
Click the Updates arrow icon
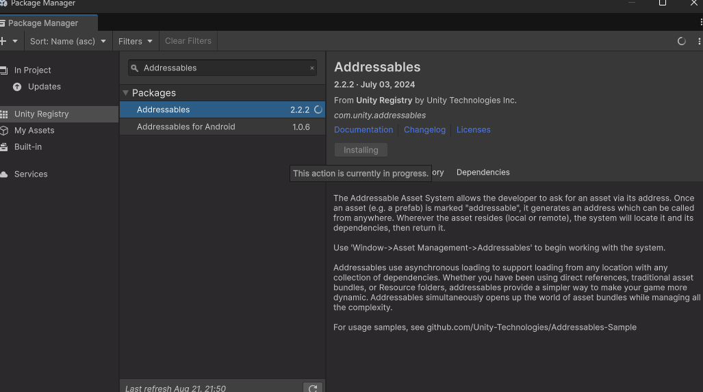17,87
